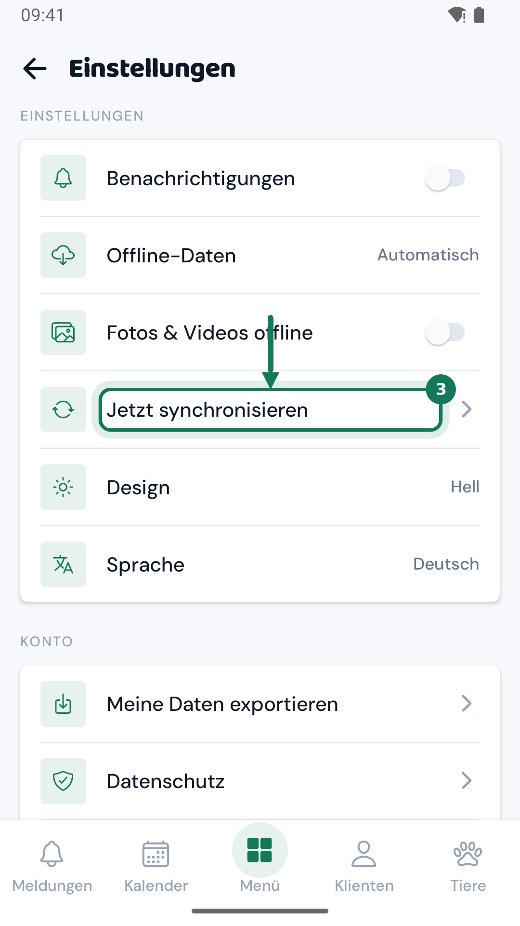
Task: Change the Design value Hell
Action: (x=465, y=487)
